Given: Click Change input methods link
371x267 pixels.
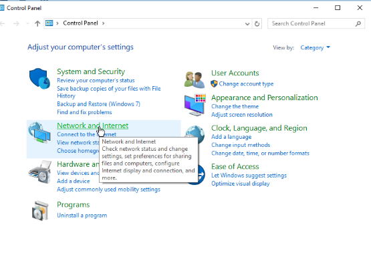Looking at the screenshot, I should click(241, 145).
